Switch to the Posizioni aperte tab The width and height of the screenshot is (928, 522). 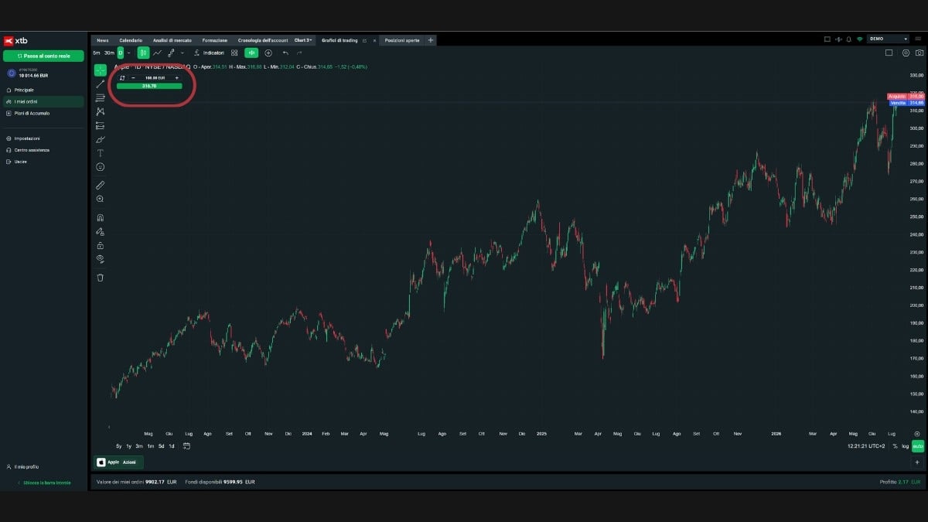[x=402, y=40]
